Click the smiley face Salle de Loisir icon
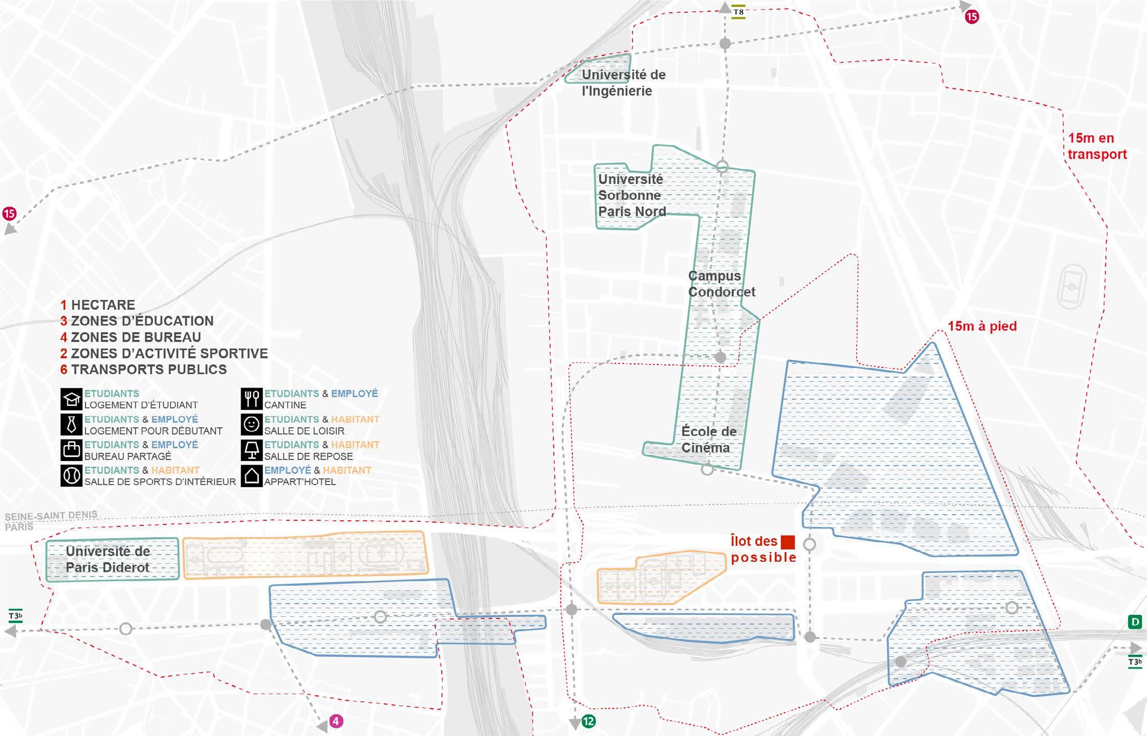Image resolution: width=1147 pixels, height=736 pixels. (251, 425)
